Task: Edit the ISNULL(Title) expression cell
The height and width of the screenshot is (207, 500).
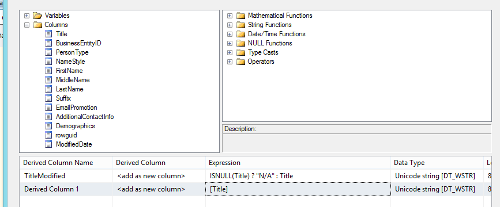Action: pos(298,175)
